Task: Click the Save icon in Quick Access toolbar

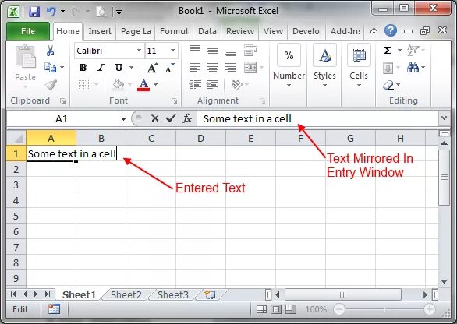Action: pos(34,12)
